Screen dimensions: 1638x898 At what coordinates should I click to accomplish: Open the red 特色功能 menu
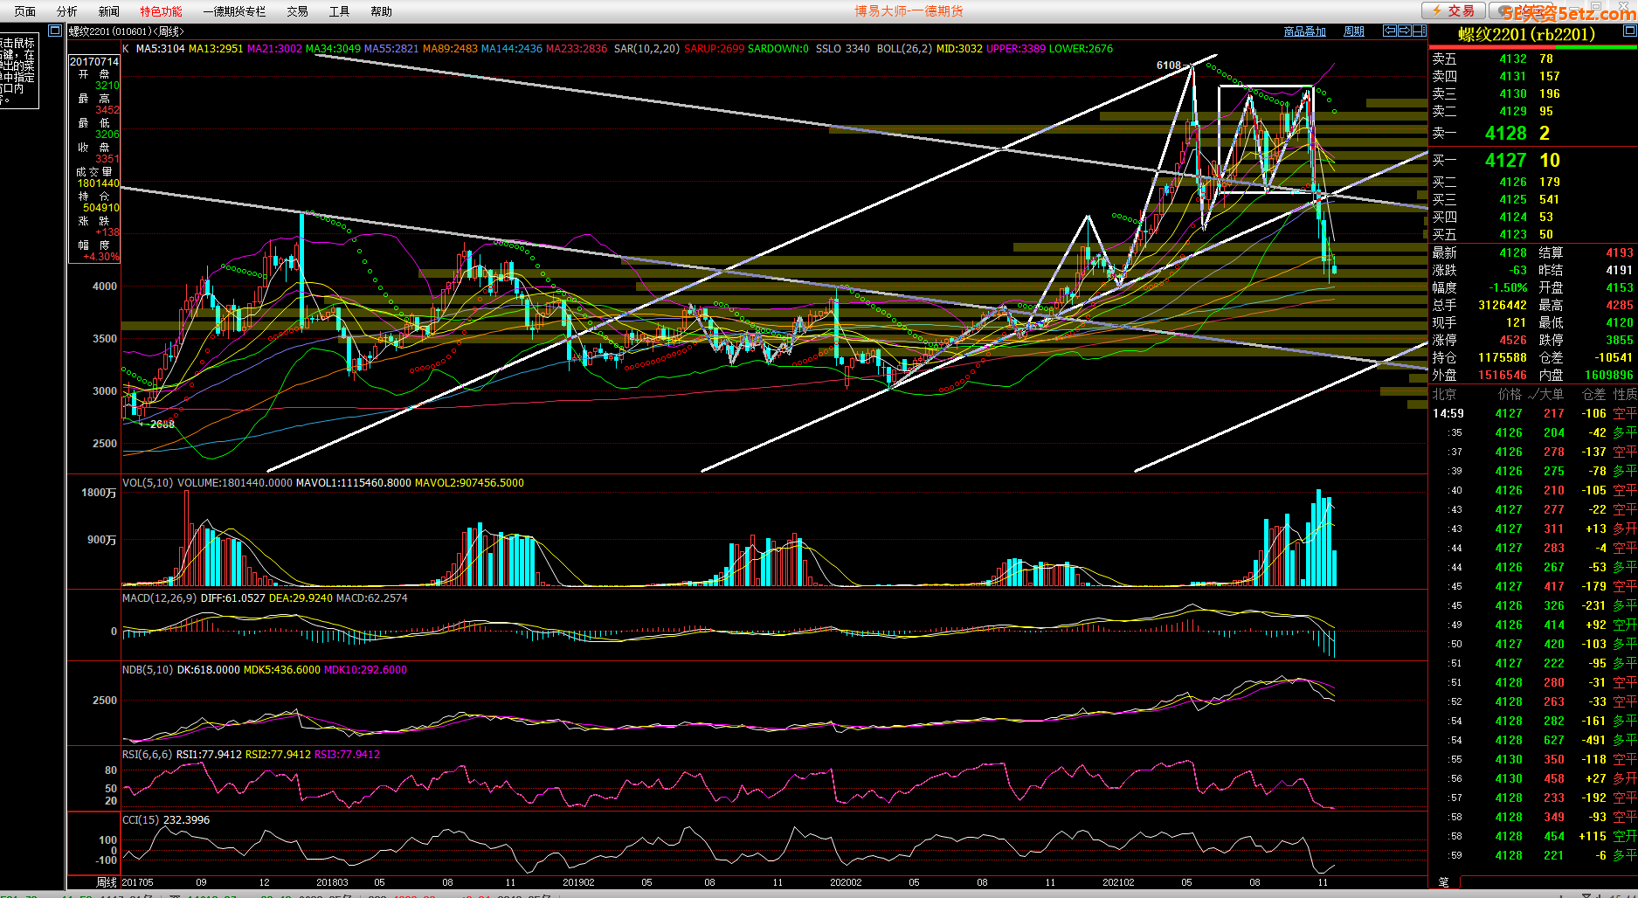(x=161, y=11)
